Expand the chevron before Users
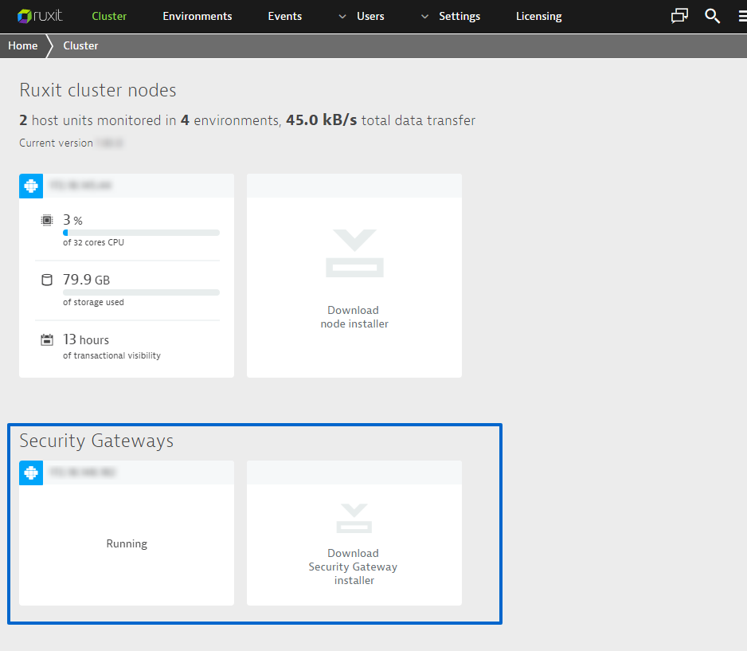This screenshot has width=747, height=651. point(342,17)
